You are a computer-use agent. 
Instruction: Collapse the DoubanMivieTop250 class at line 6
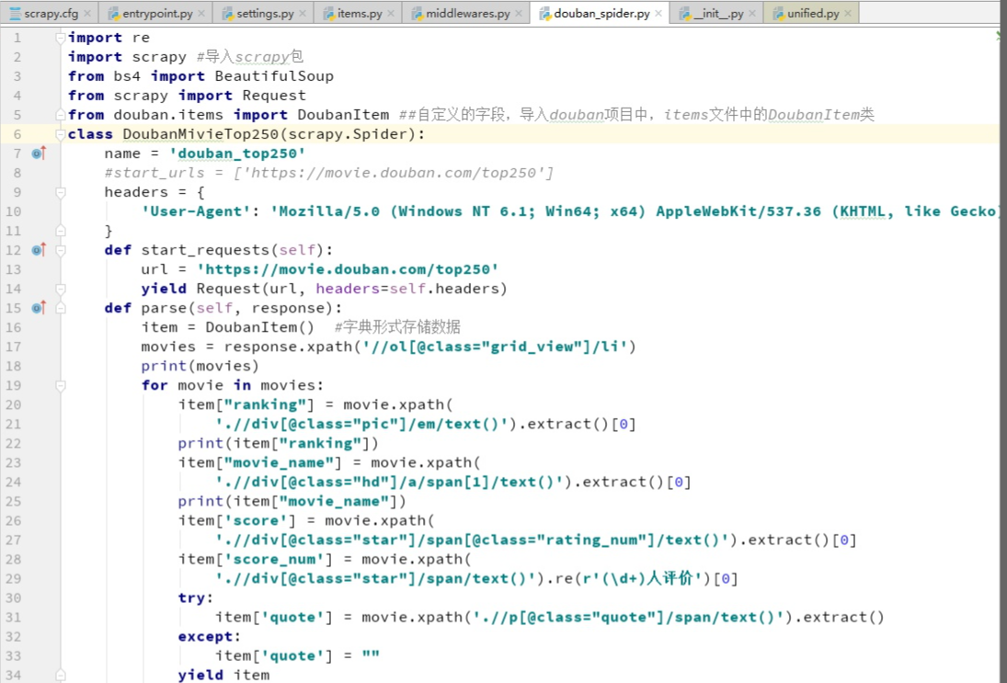coord(61,134)
